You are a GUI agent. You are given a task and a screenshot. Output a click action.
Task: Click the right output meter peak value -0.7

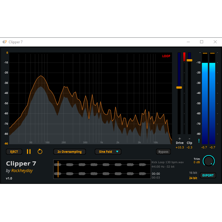[x=212, y=147]
